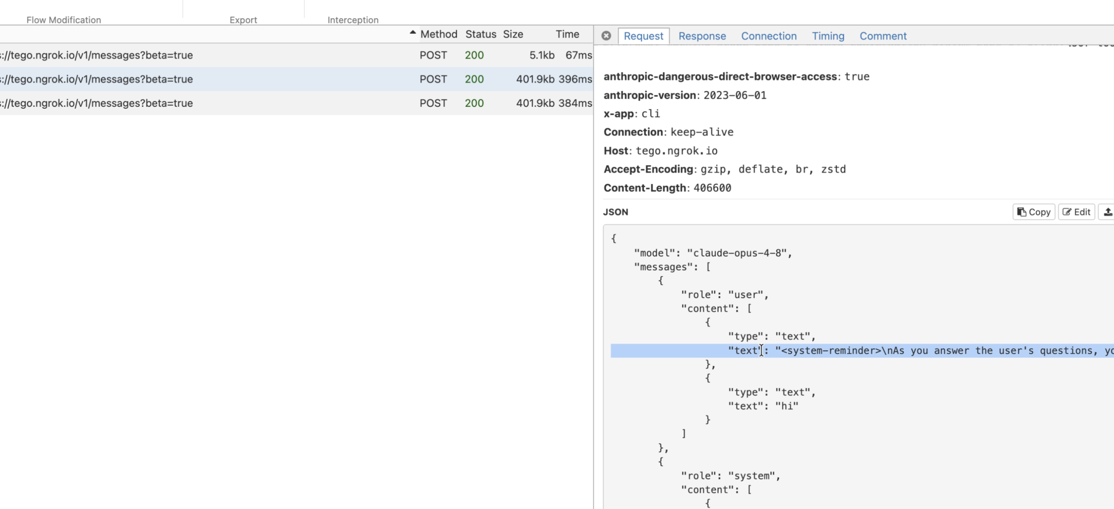The image size is (1114, 509).
Task: Click the 67ms time cell
Action: click(579, 55)
